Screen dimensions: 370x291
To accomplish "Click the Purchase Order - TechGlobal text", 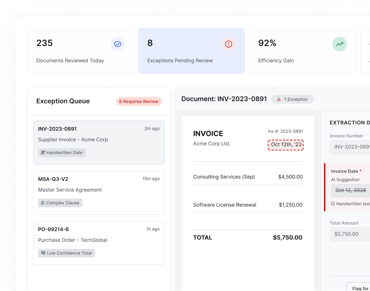I will point(73,240).
